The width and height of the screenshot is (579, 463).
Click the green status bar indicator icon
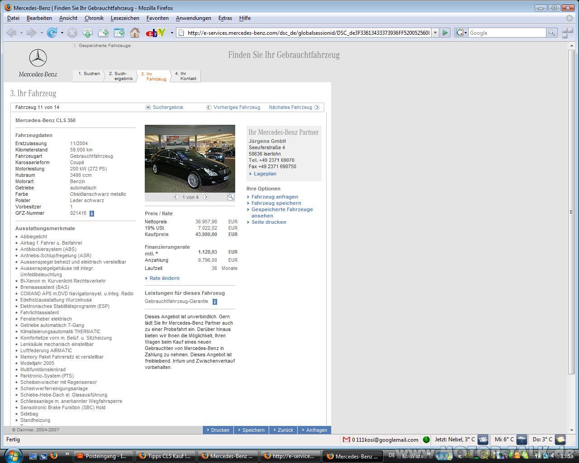tap(426, 439)
